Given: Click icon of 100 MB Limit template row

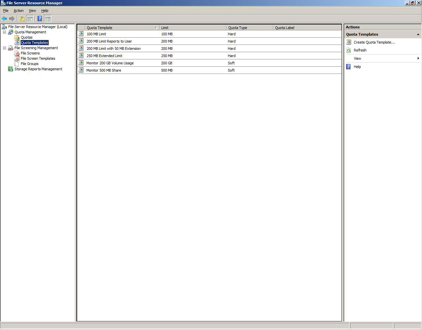Looking at the screenshot, I should pos(81,34).
